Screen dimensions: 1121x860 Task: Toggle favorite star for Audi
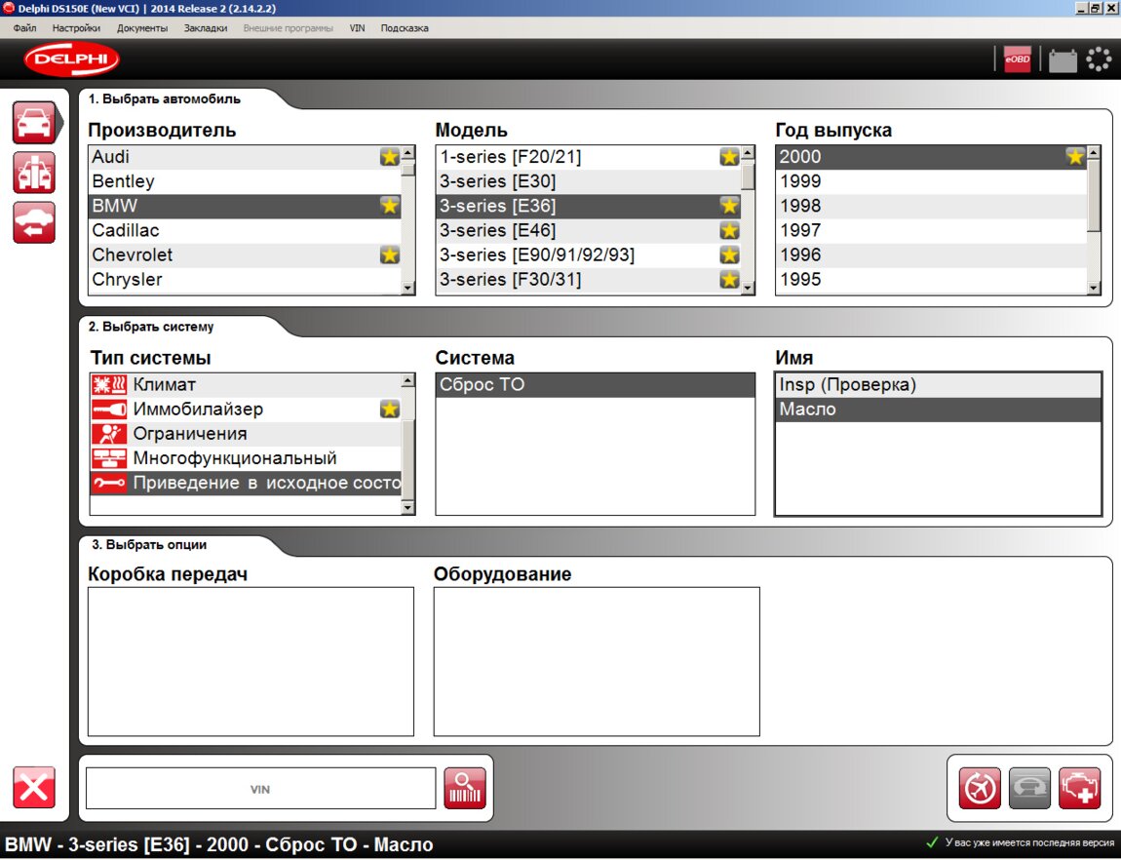(x=390, y=157)
